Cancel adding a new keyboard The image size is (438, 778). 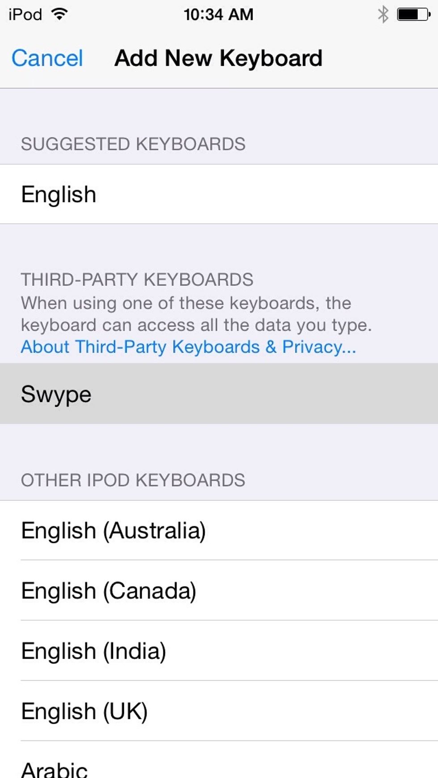coord(47,58)
